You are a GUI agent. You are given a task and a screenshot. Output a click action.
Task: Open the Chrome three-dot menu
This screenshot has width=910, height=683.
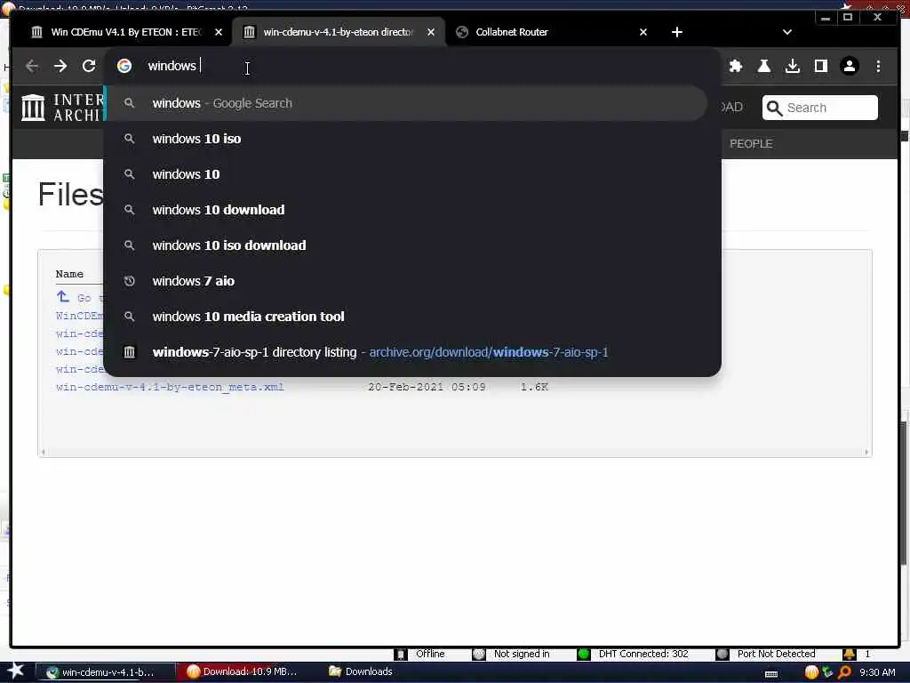pos(878,66)
